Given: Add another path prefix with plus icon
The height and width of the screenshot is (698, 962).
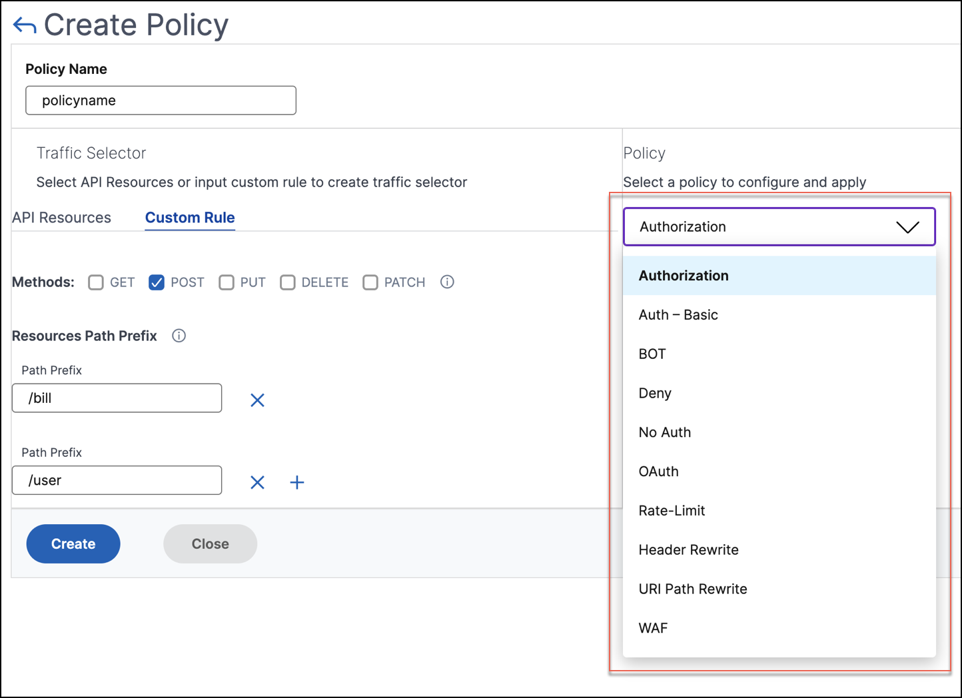Looking at the screenshot, I should pos(297,482).
